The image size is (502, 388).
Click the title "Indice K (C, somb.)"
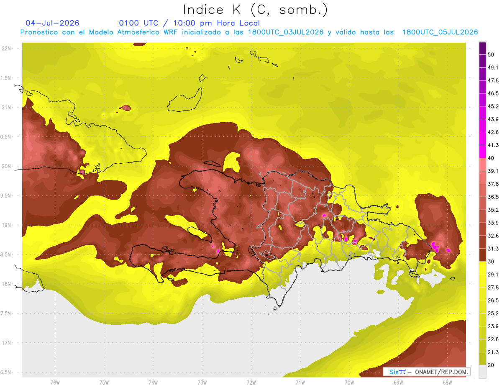click(x=255, y=10)
